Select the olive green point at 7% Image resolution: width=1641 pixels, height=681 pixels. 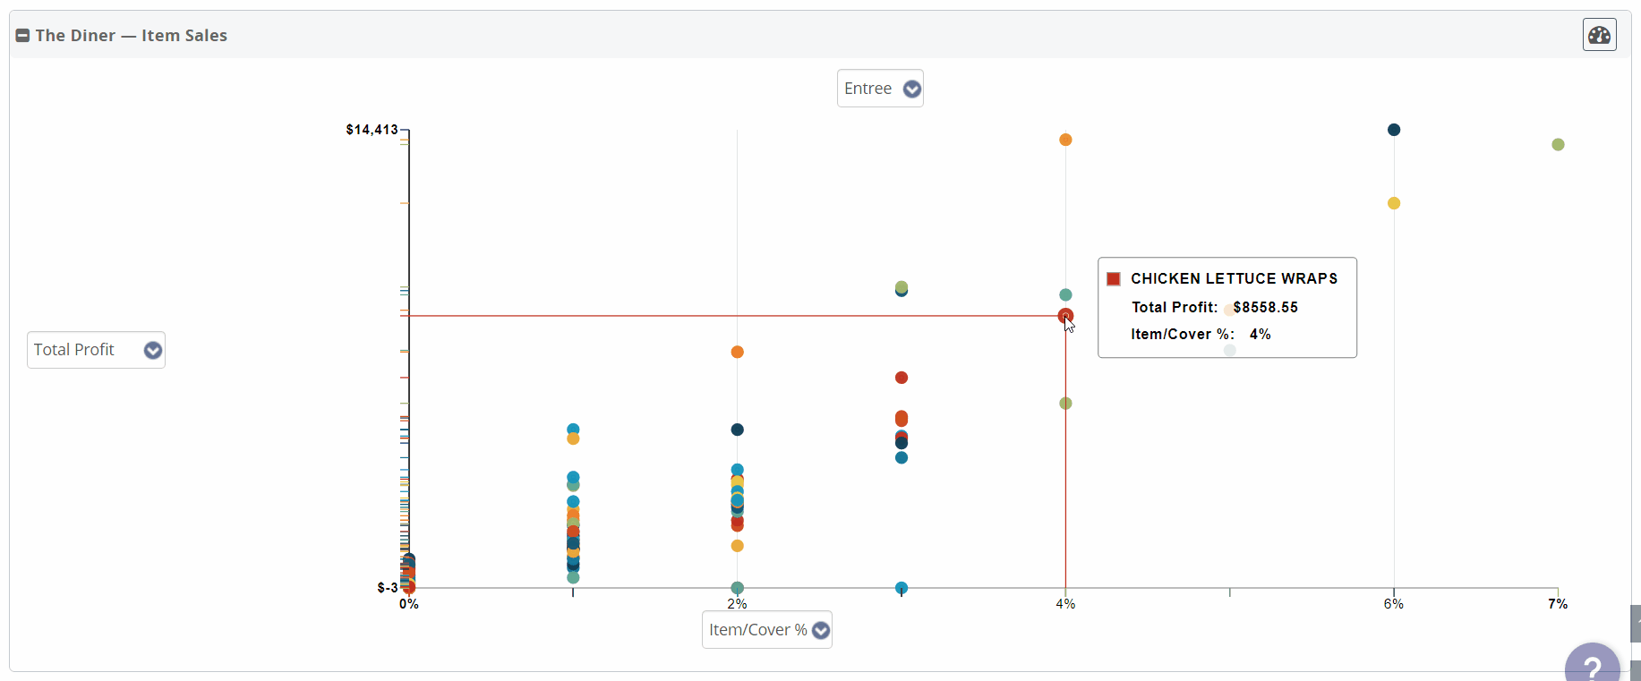(x=1558, y=145)
